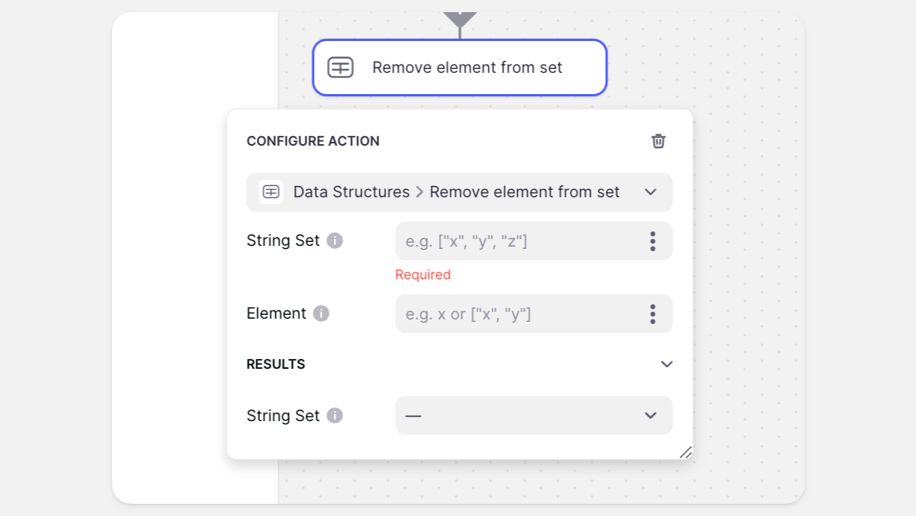Click the icon on the node card
Screen dimensions: 916x516
point(340,68)
